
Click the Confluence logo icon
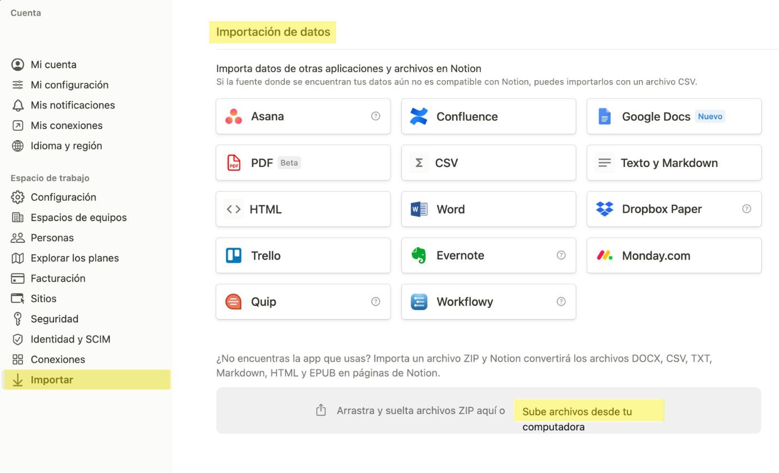tap(418, 116)
